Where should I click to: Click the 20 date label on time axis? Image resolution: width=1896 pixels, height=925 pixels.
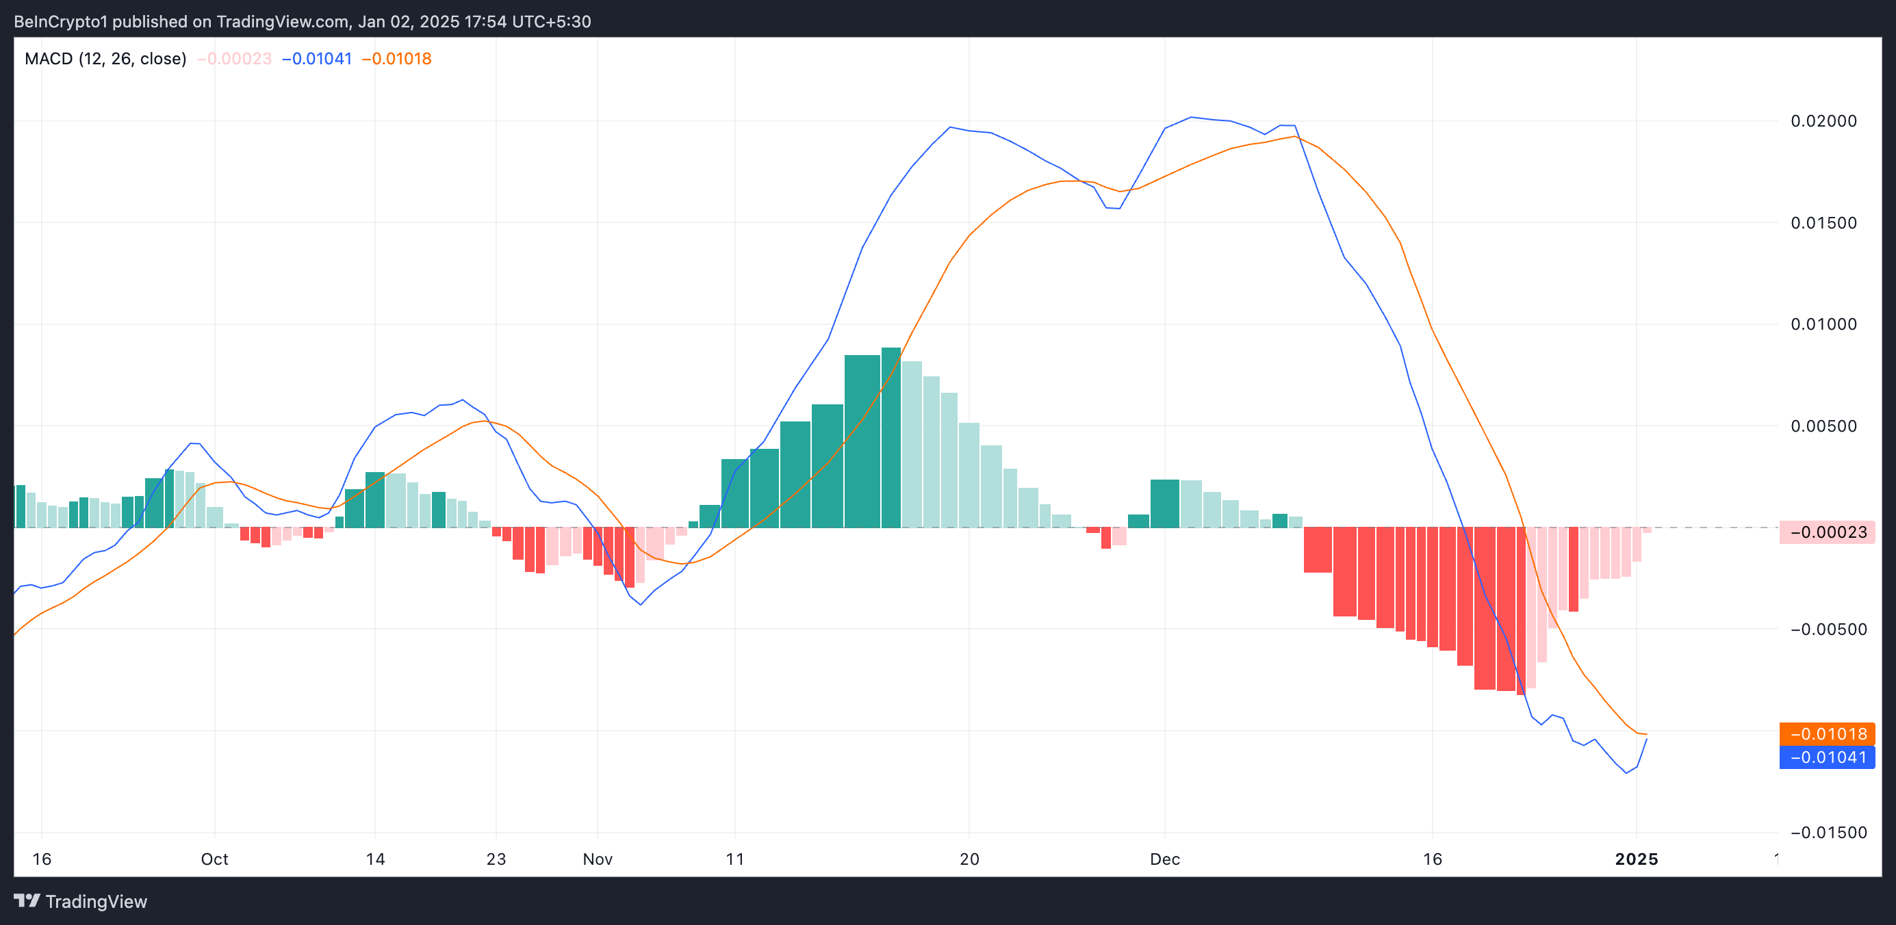click(969, 859)
